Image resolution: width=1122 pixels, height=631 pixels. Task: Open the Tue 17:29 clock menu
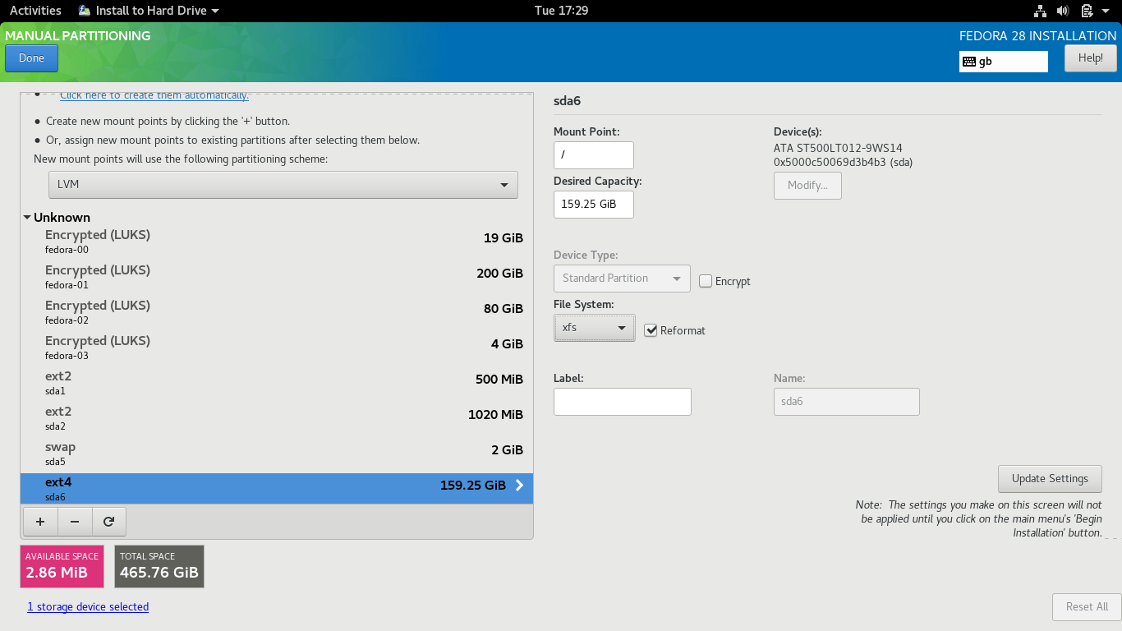(561, 11)
